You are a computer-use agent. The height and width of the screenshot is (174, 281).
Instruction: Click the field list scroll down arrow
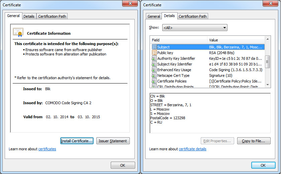click(268, 85)
